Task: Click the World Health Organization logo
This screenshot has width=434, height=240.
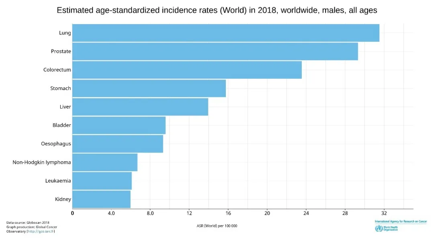Action: [x=387, y=228]
